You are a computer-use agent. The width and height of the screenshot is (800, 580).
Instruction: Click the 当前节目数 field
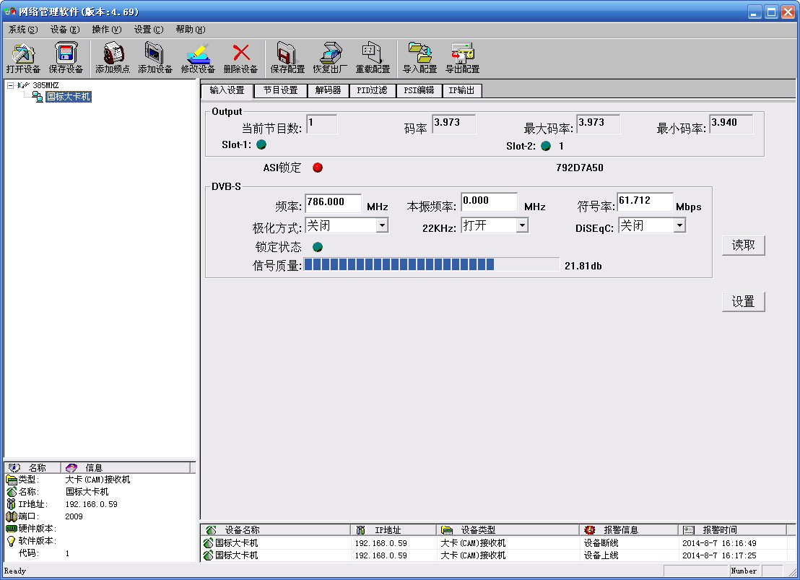pyautogui.click(x=321, y=124)
